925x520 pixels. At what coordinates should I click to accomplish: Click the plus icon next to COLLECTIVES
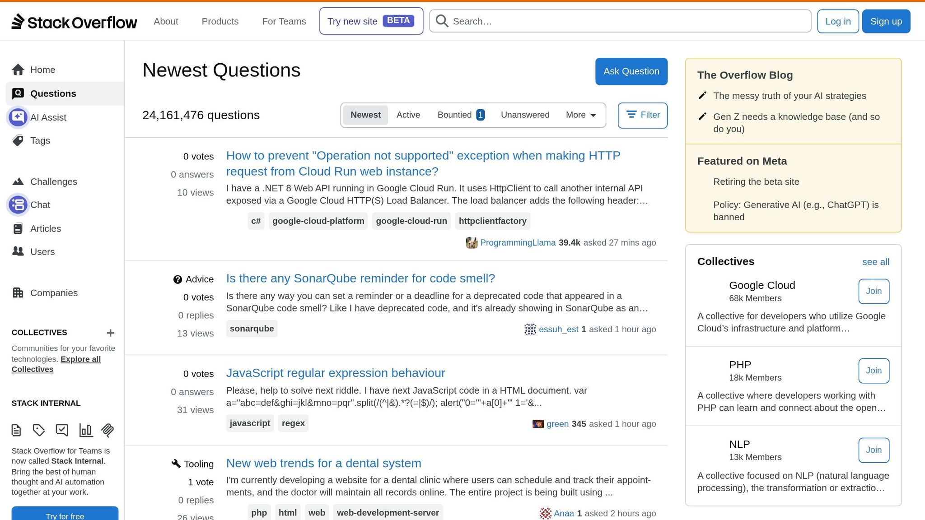pyautogui.click(x=110, y=333)
